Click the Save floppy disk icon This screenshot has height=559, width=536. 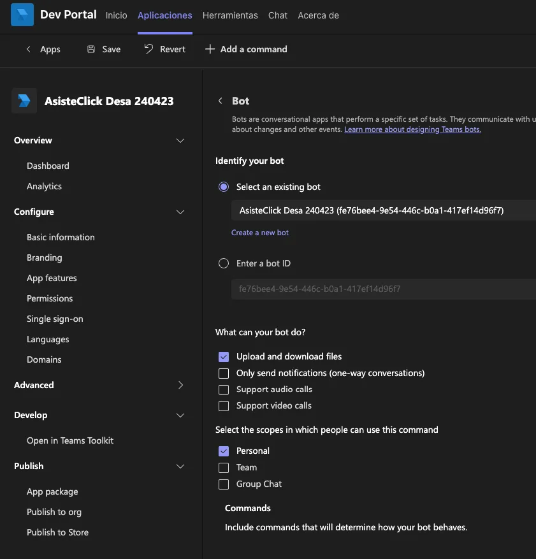pos(91,49)
